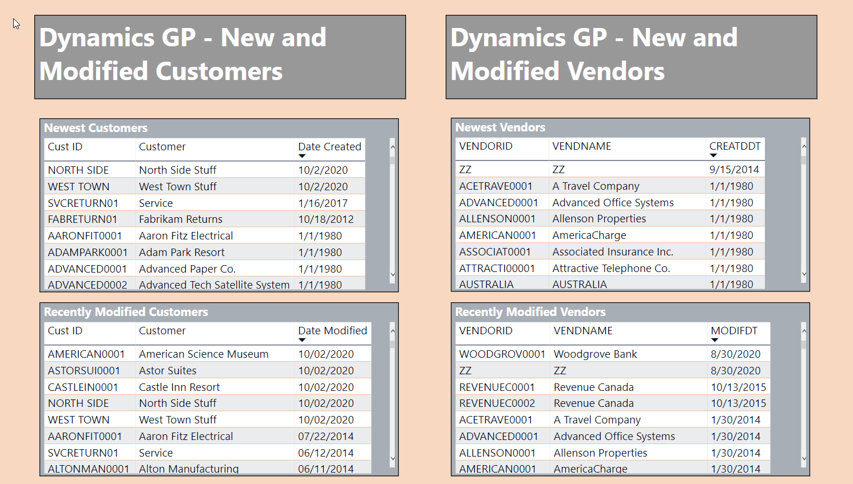Select Castle Inn Resort cell
This screenshot has height=484, width=853.
point(179,387)
